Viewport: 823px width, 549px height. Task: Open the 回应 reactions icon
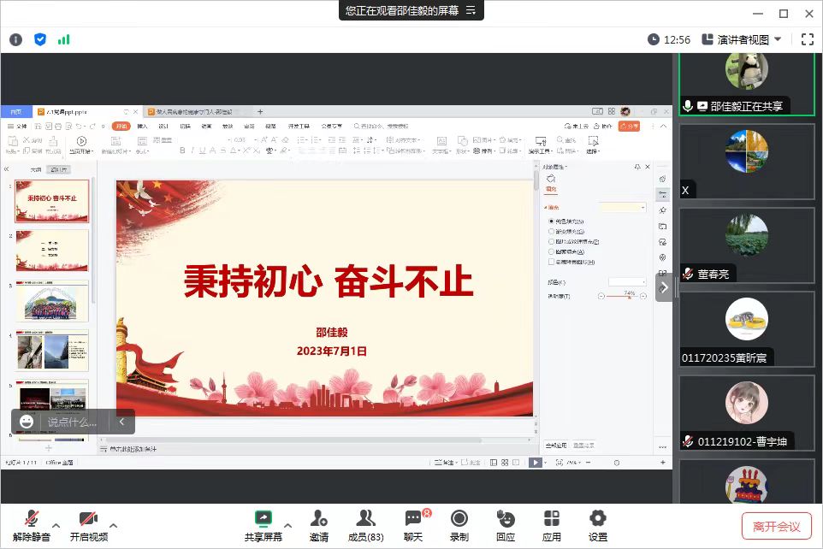tap(506, 525)
